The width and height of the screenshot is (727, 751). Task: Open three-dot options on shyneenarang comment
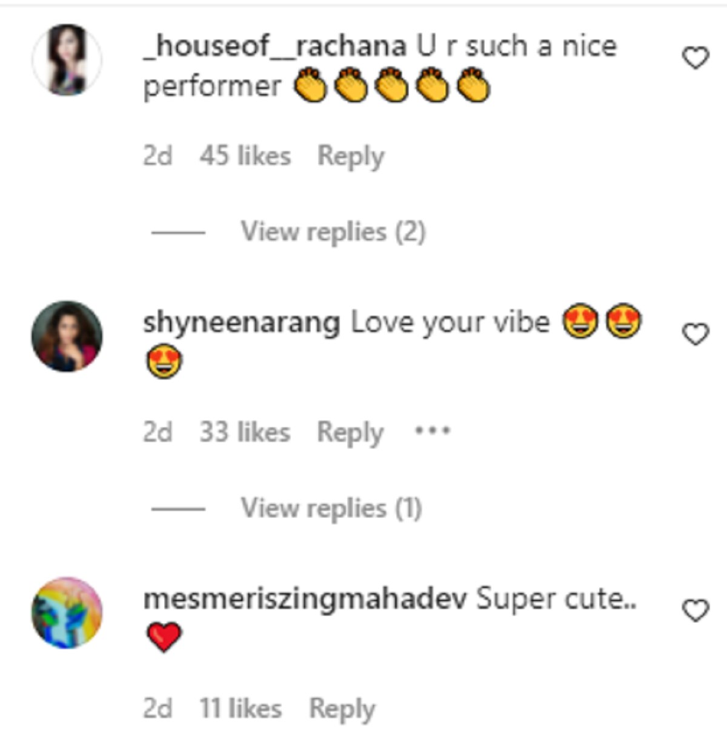pyautogui.click(x=432, y=431)
